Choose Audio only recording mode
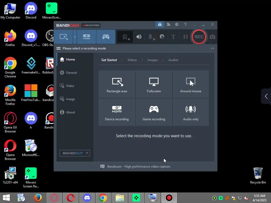 (x=191, y=112)
